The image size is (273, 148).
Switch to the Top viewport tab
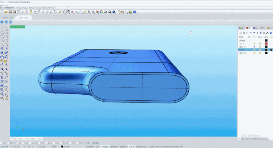pos(26,139)
